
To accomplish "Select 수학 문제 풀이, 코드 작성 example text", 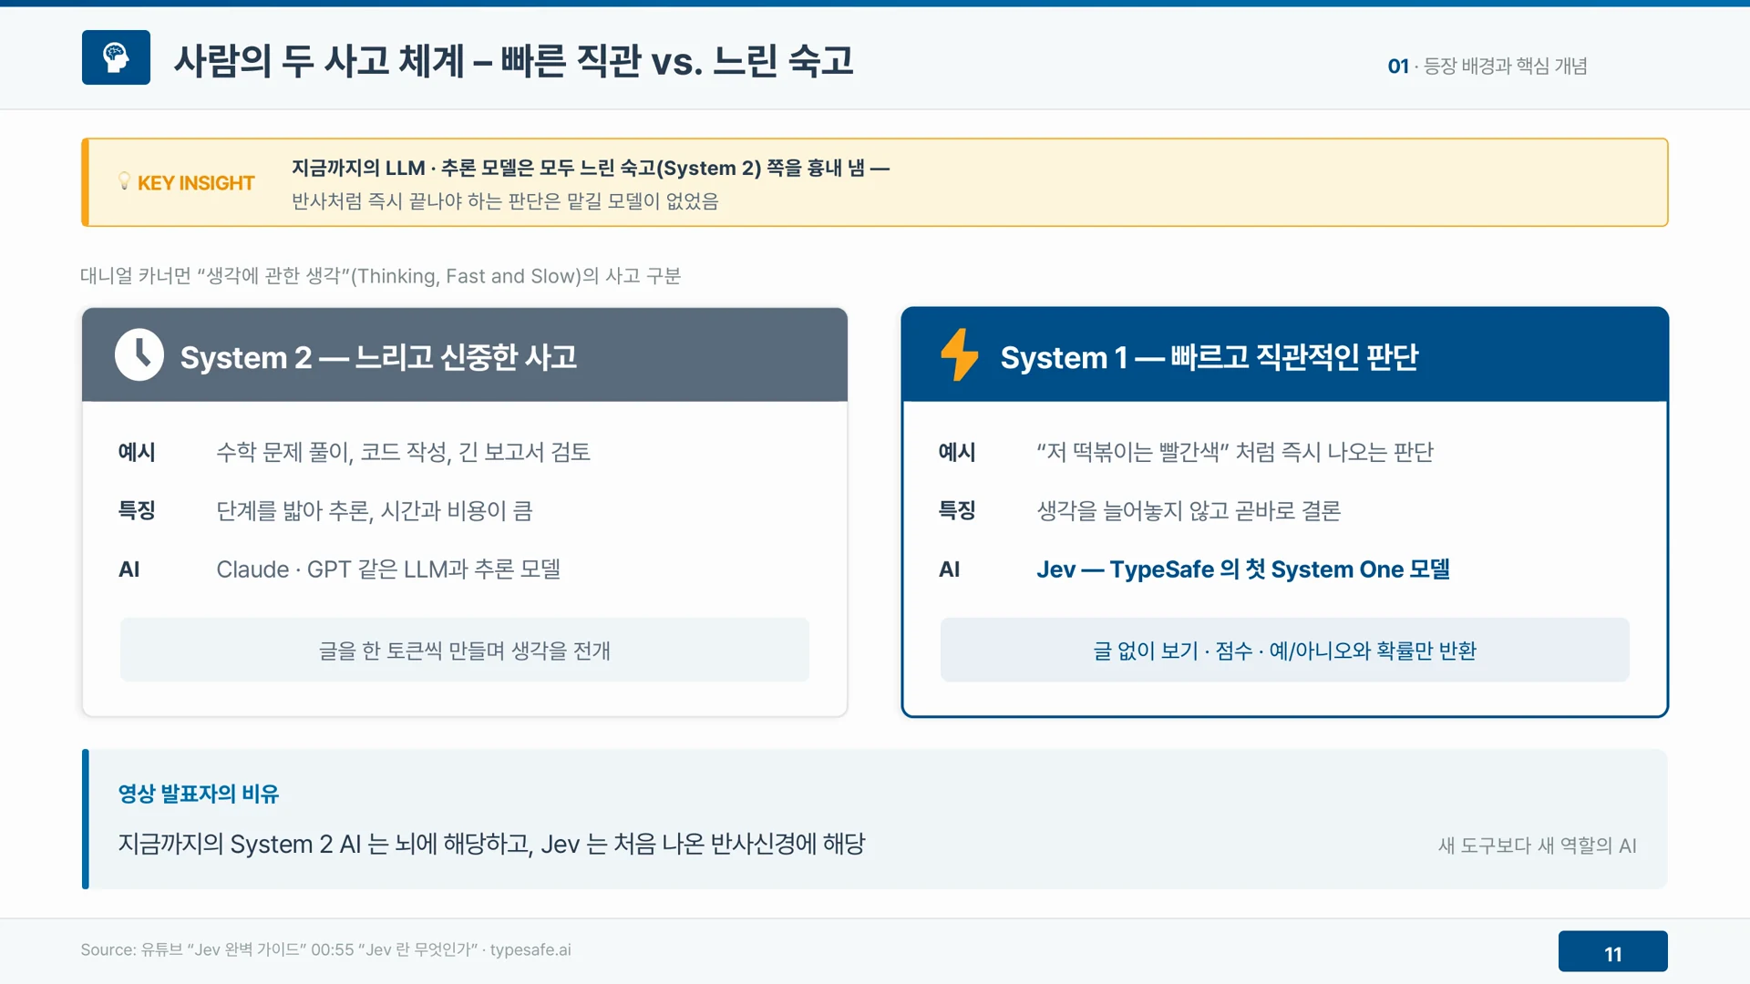I will pyautogui.click(x=404, y=452).
